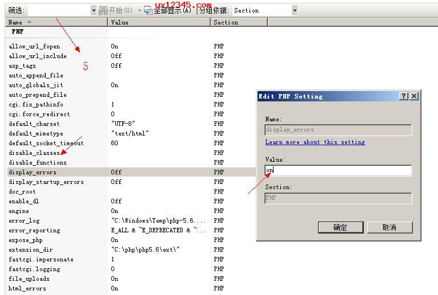Select the error_reporting setting row

[34, 230]
